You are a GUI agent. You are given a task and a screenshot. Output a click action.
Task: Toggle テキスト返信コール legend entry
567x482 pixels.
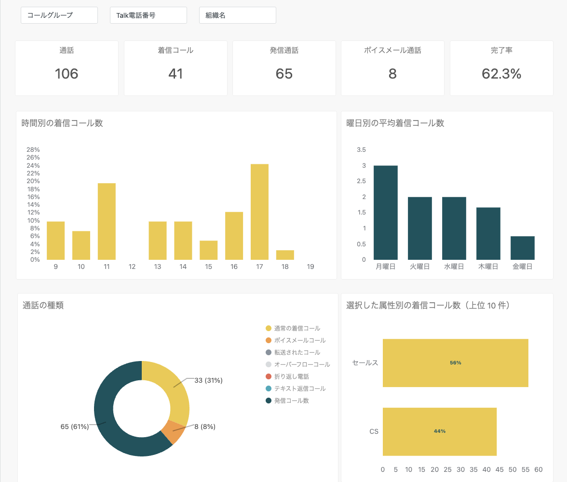pos(296,388)
